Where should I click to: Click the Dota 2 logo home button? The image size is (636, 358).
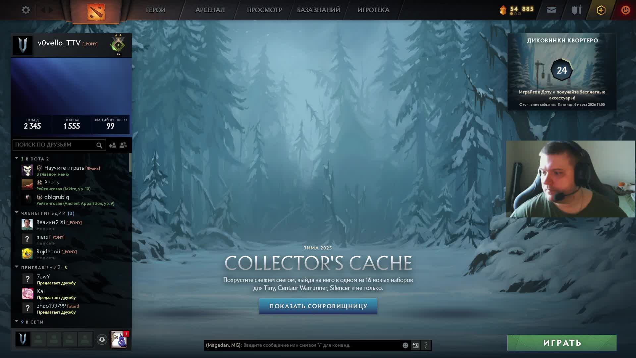[x=96, y=12]
